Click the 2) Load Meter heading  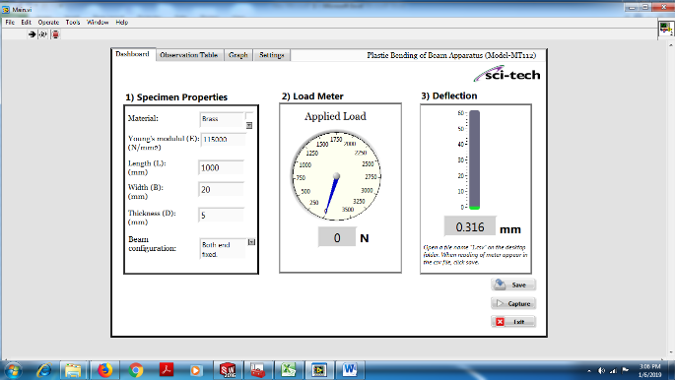[x=312, y=96]
